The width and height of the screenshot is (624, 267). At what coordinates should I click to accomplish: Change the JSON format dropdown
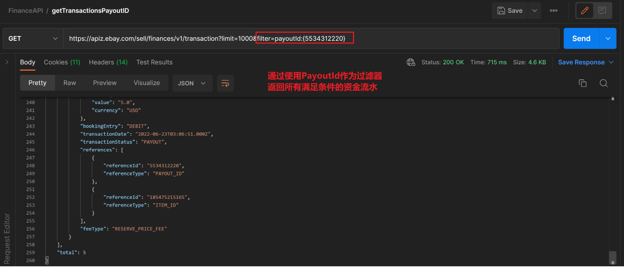click(x=192, y=83)
